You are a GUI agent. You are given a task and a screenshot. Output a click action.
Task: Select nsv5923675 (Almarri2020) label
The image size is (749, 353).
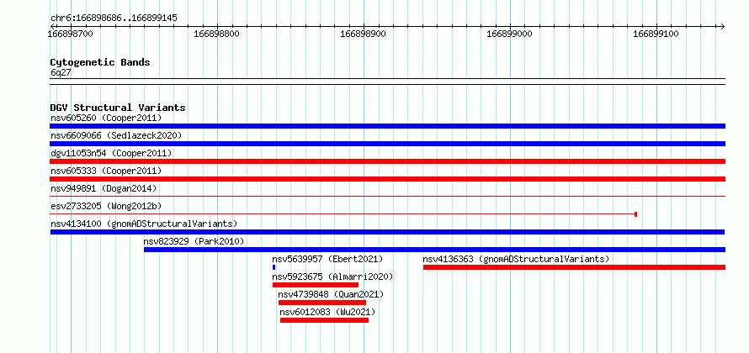332,277
